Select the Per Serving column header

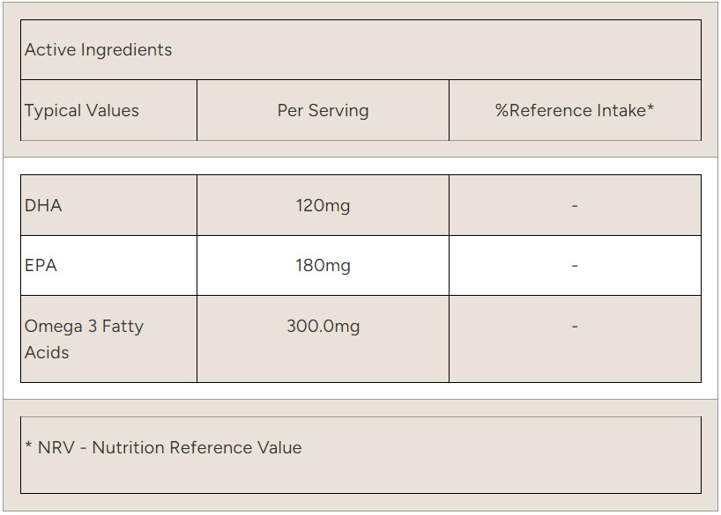[323, 111]
